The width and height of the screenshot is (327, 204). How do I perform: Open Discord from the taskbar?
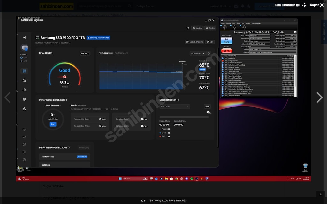point(186,178)
